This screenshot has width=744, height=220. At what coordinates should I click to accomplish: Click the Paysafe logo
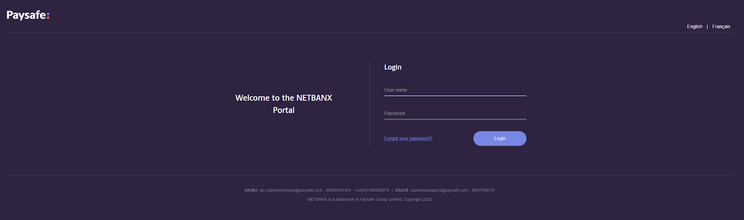point(27,15)
